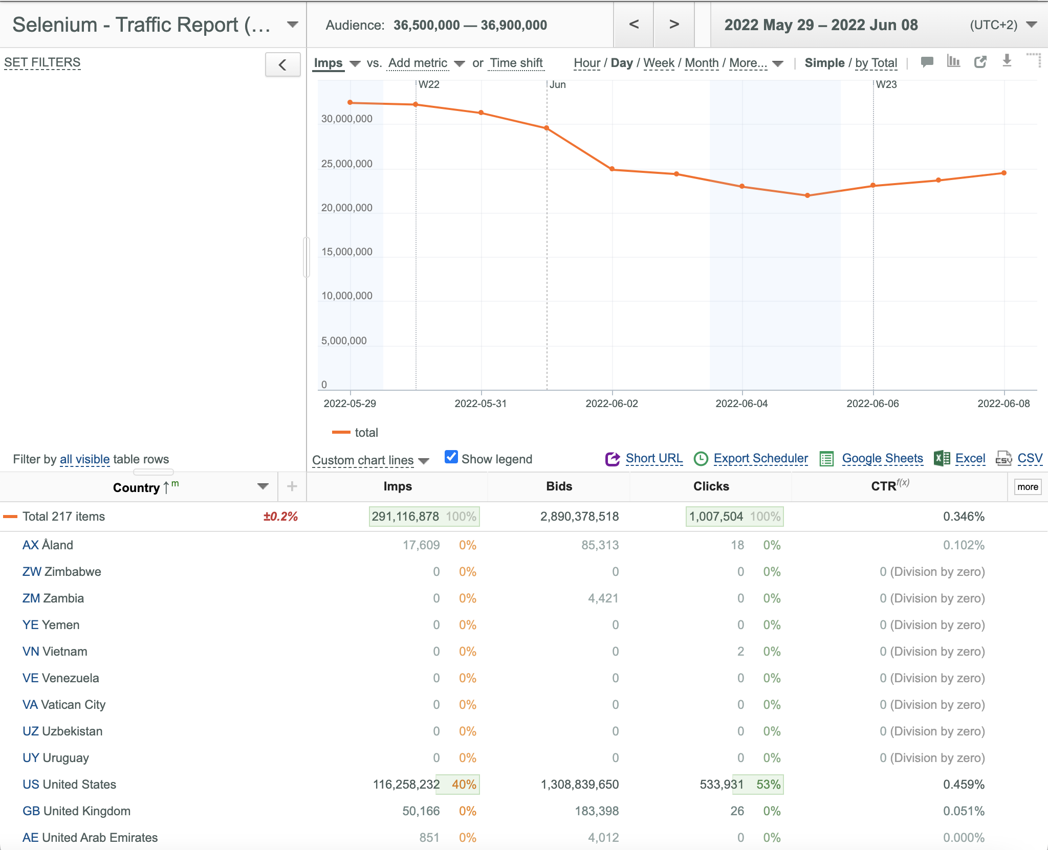Sort table by Clicks column header
The height and width of the screenshot is (850, 1048).
click(x=711, y=486)
